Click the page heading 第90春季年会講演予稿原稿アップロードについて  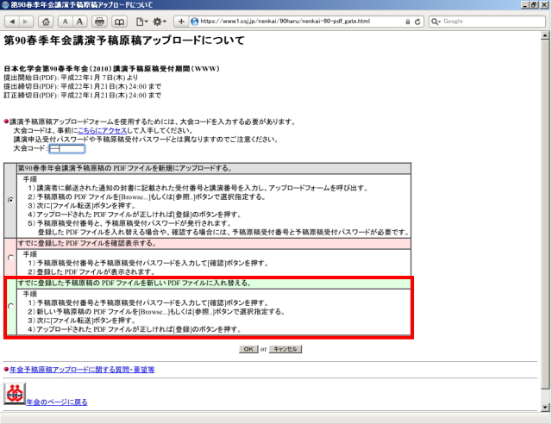124,41
